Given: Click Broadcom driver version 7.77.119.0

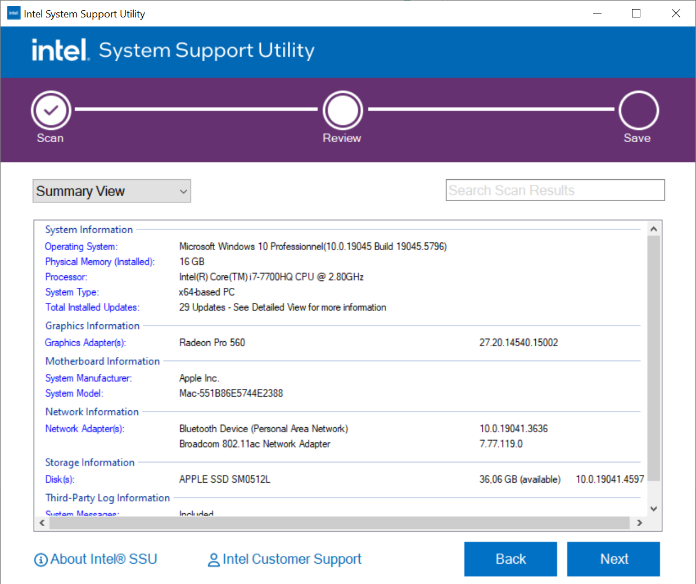Looking at the screenshot, I should pyautogui.click(x=501, y=444).
